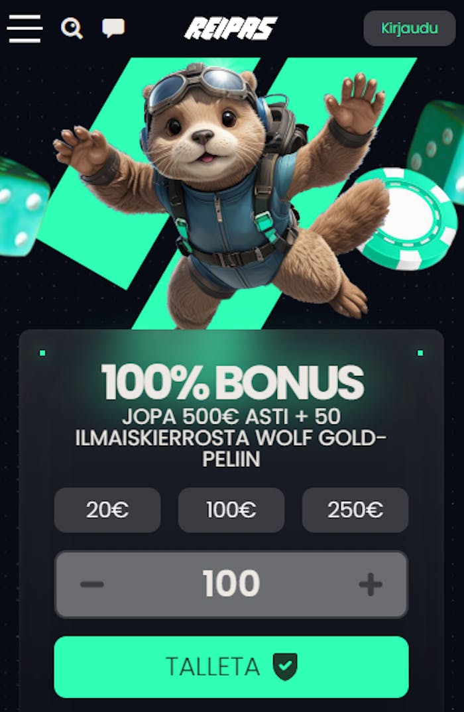Image resolution: width=464 pixels, height=712 pixels.
Task: Click the 100% BONUS headline
Action: coord(232,383)
